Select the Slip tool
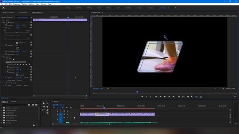Viewport: 239px width, 134px height. tap(44, 110)
